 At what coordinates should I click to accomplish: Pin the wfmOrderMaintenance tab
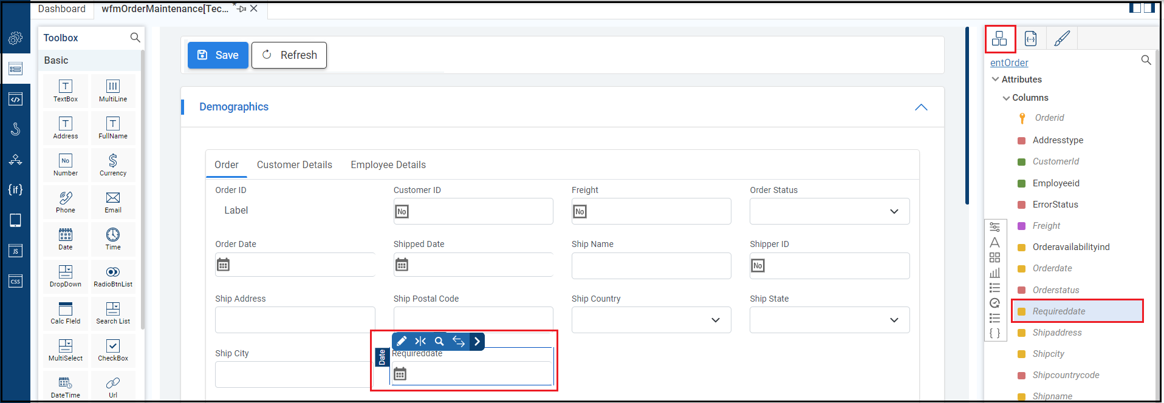pos(242,8)
